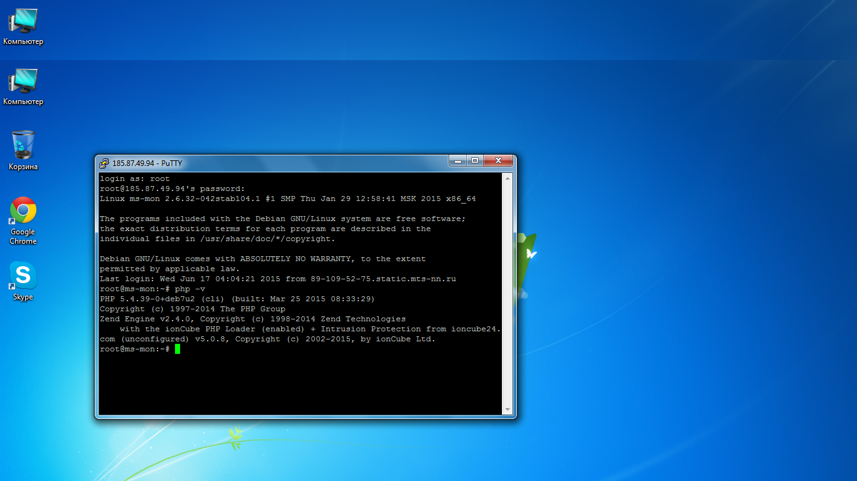Click the green cursor at the last prompt
Screen dimensions: 857x481
[x=178, y=349]
